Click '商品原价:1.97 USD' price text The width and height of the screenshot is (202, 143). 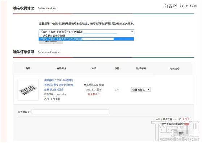click(x=94, y=85)
